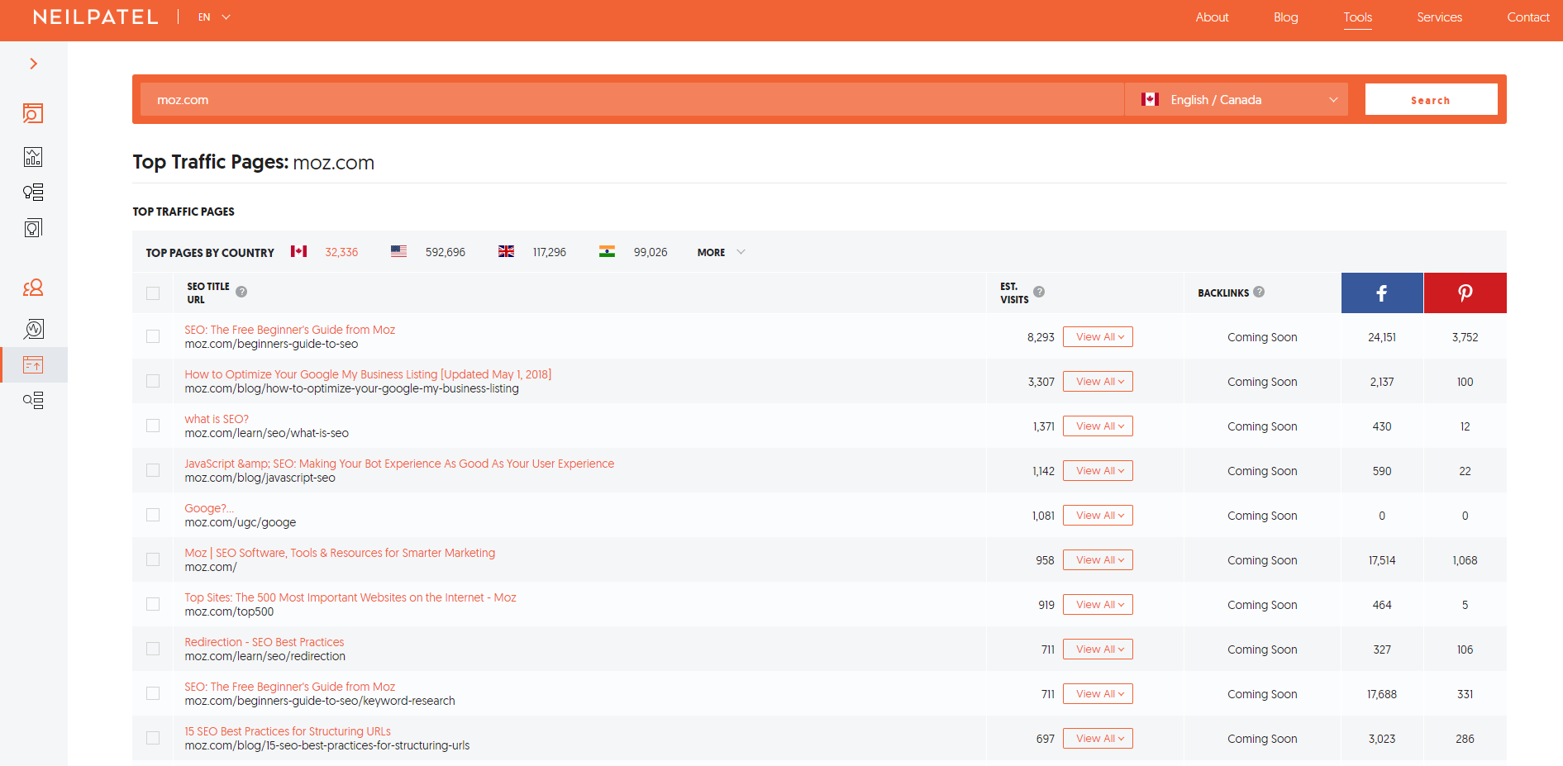Open the keyword ideas lightbulb sidebar icon
Image resolution: width=1563 pixels, height=766 pixels.
tap(33, 193)
